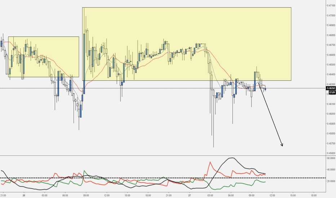Select the 0.46600 price axis label
The image size is (336, 198).
coord(331,55)
